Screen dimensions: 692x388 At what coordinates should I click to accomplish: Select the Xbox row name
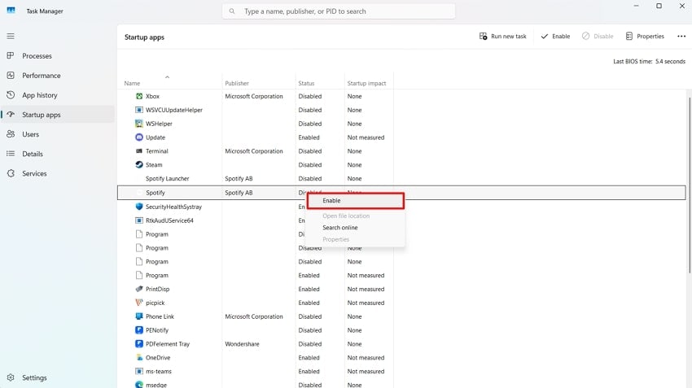(152, 96)
